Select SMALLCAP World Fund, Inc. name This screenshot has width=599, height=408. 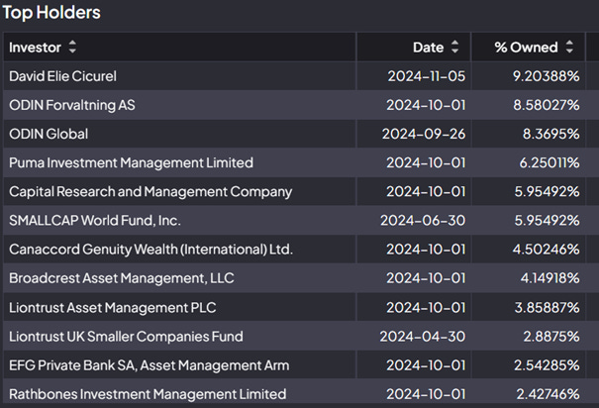[x=95, y=221]
